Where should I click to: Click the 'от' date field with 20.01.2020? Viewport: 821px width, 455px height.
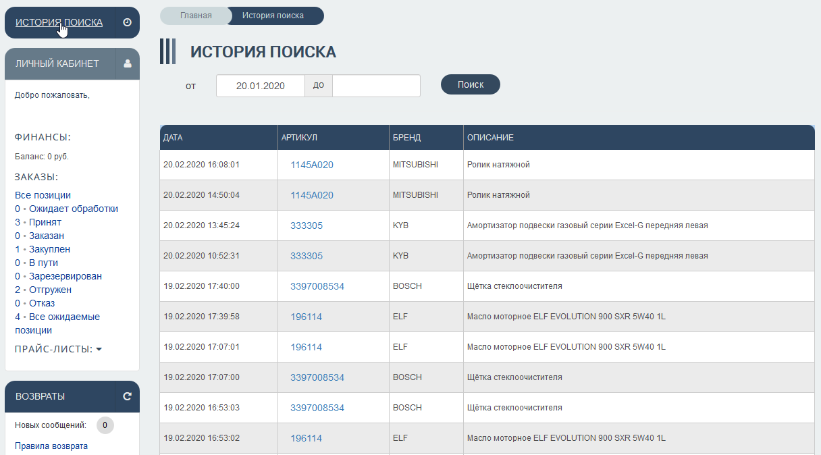[260, 86]
